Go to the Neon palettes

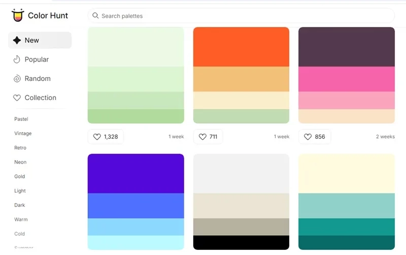click(20, 162)
